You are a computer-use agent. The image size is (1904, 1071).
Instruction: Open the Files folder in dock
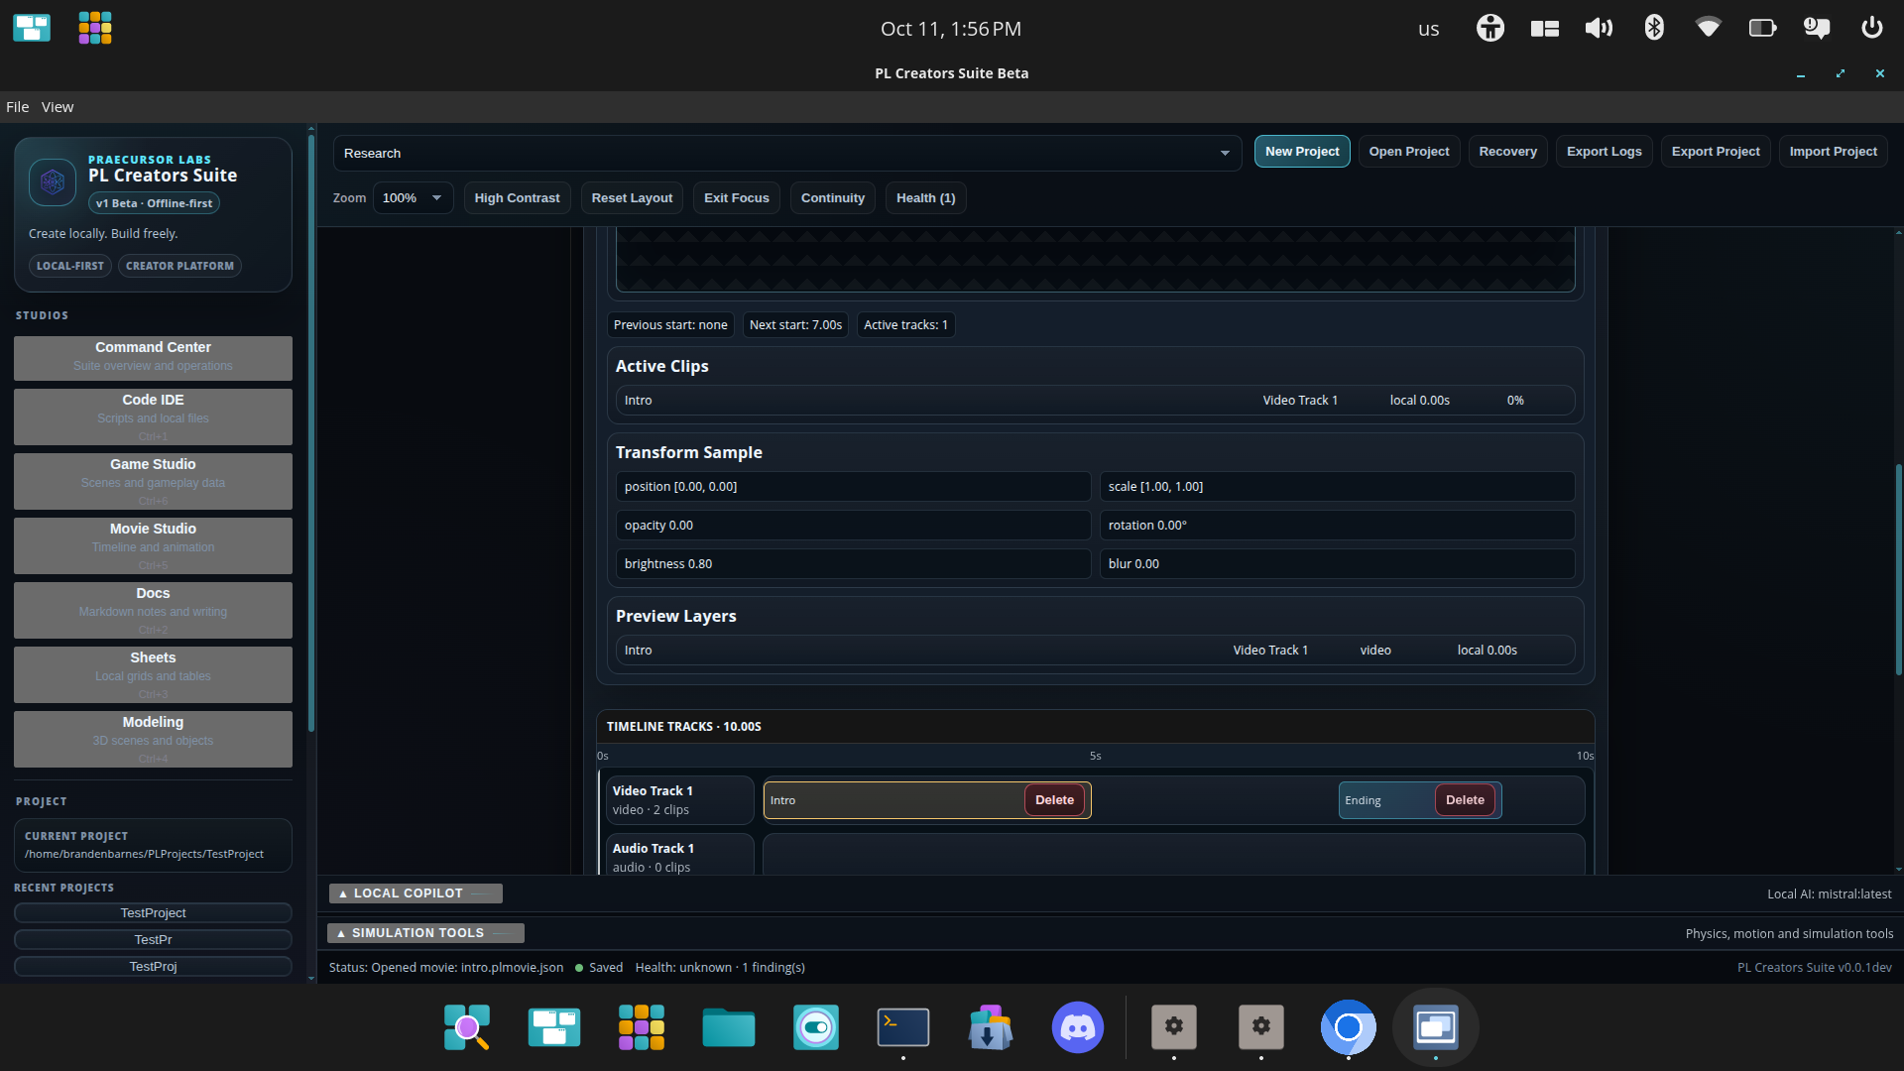(729, 1027)
